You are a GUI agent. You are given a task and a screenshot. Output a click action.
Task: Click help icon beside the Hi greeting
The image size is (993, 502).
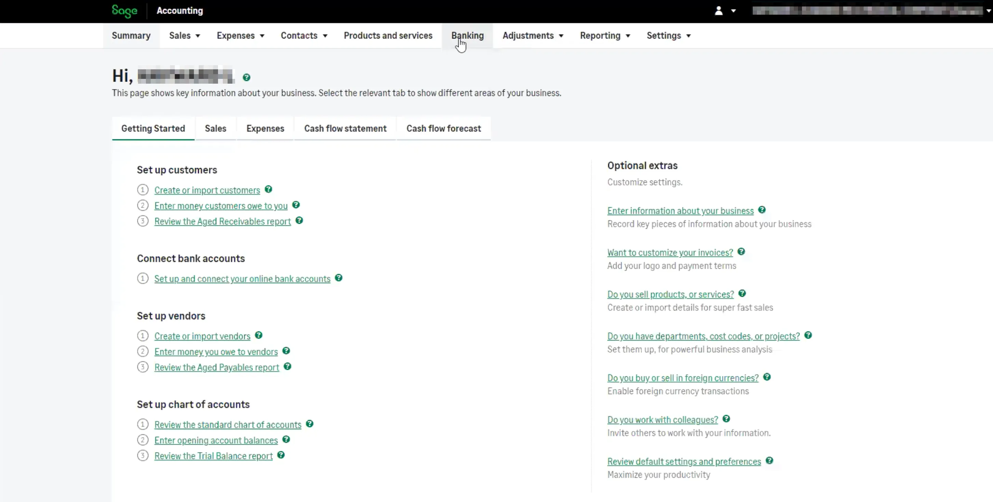247,78
